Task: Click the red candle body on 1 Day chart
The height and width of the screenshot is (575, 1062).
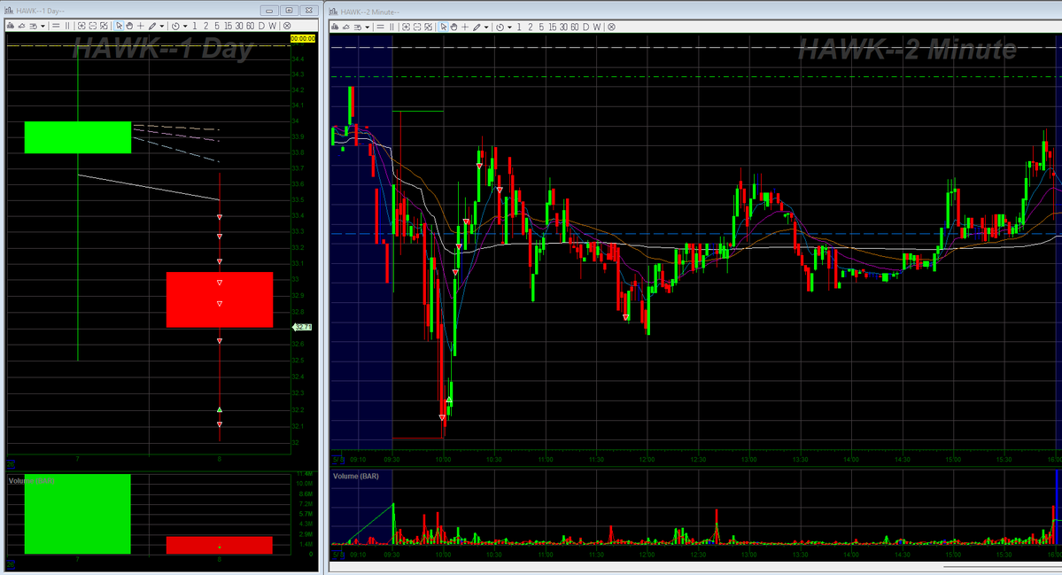Action: click(x=220, y=300)
